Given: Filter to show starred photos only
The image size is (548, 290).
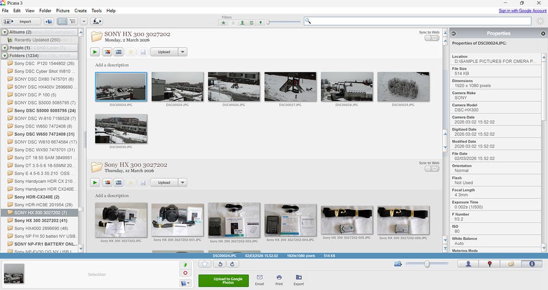Looking at the screenshot, I should tap(223, 23).
